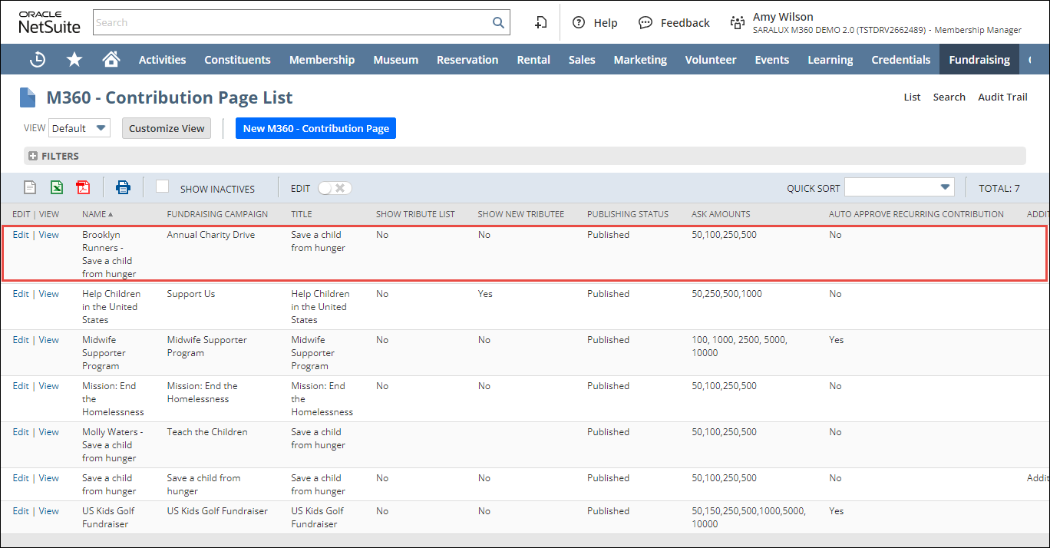Go to Home via house icon

111,60
